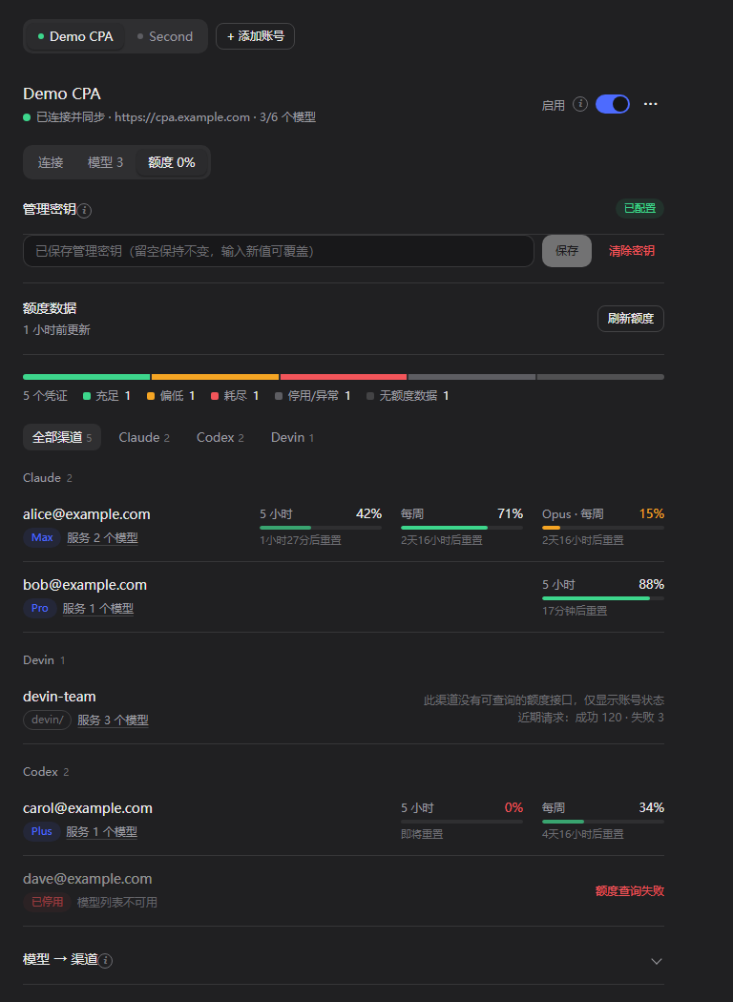This screenshot has width=733, height=1002.
Task: Open the 连接 tab
Action: tap(51, 162)
